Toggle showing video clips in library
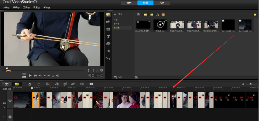The height and width of the screenshot is (121, 259). pyautogui.click(x=146, y=15)
